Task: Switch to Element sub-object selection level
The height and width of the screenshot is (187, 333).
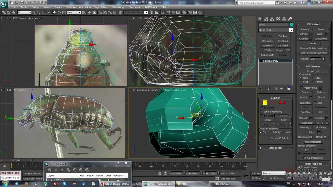Action: [x=285, y=103]
